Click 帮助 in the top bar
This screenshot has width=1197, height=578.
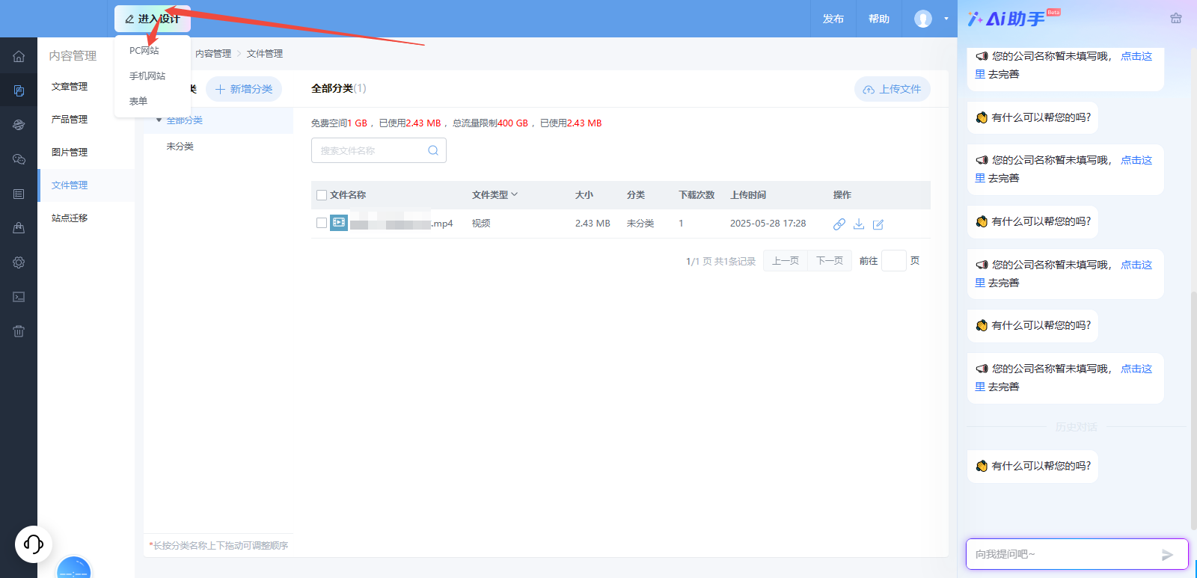point(879,19)
